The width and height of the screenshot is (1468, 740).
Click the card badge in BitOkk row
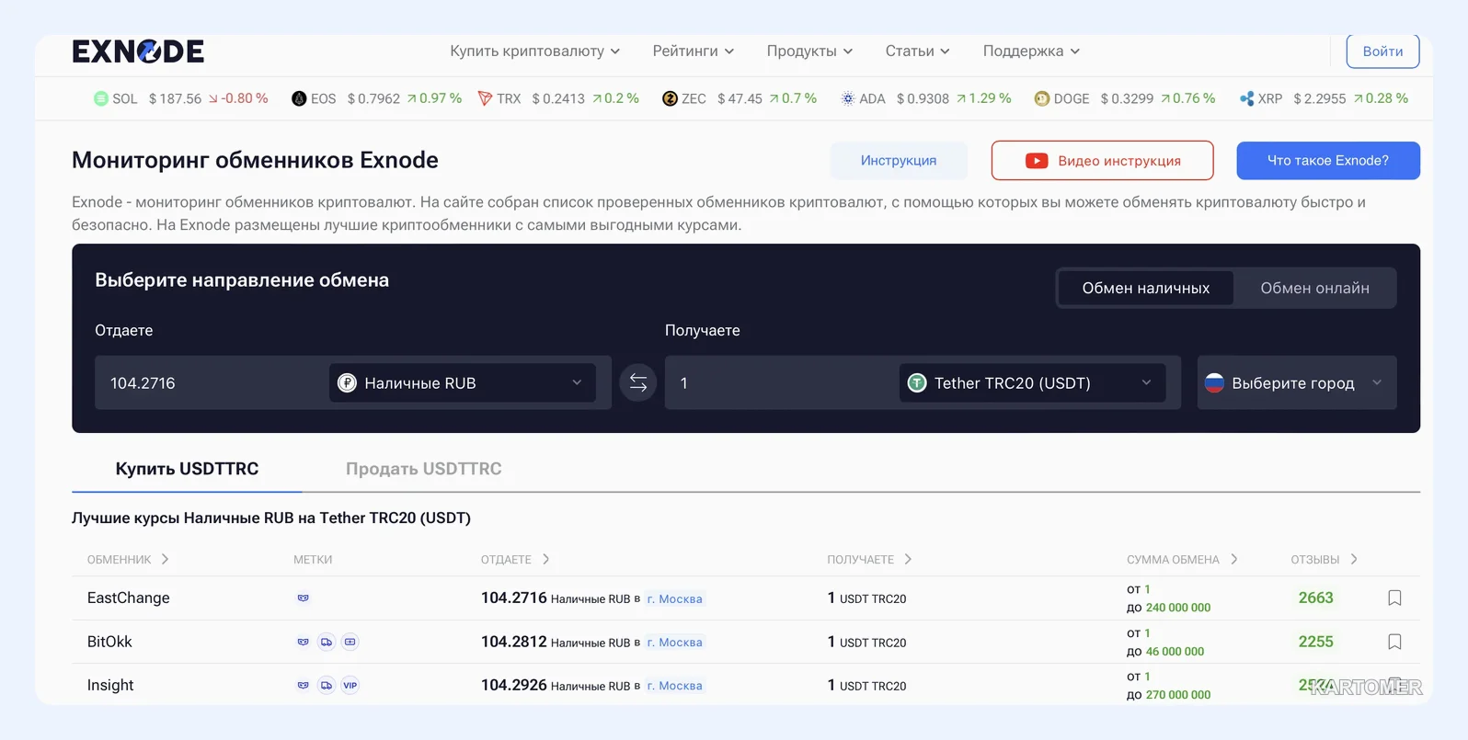350,642
